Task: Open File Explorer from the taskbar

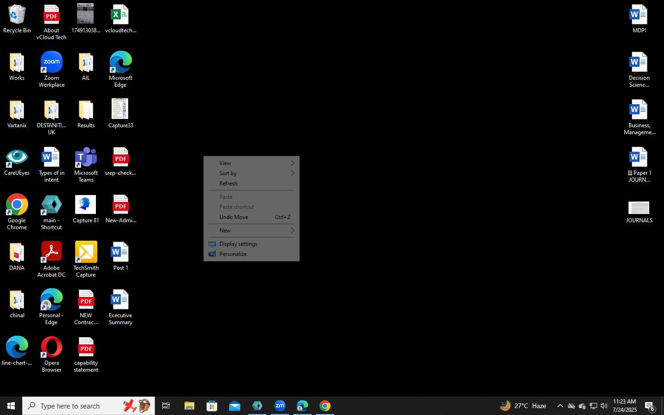Action: point(189,406)
